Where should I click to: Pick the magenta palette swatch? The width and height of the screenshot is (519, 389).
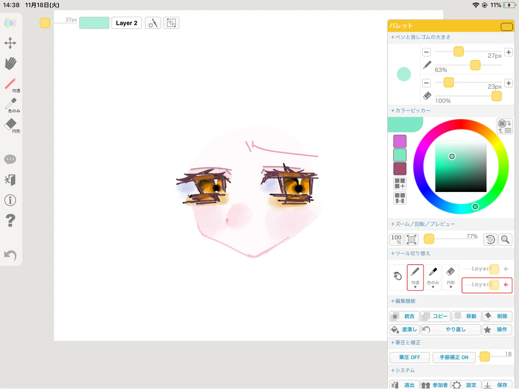point(400,141)
